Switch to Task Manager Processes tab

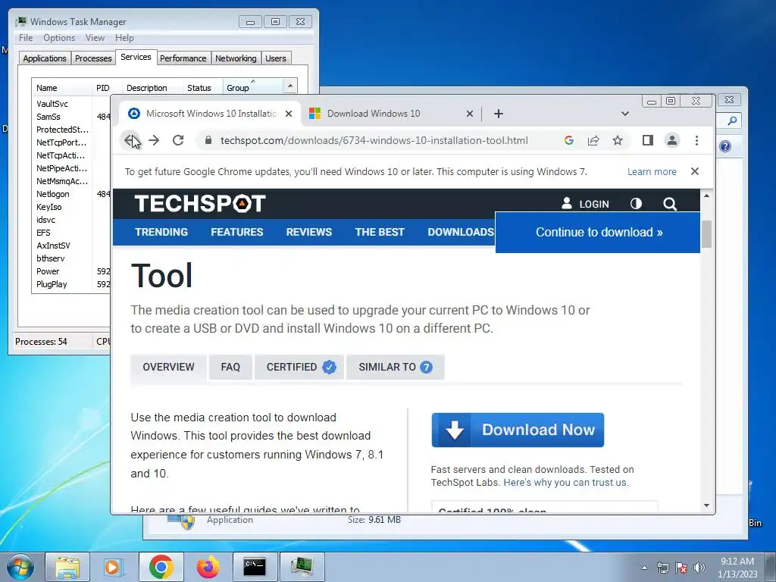click(93, 58)
